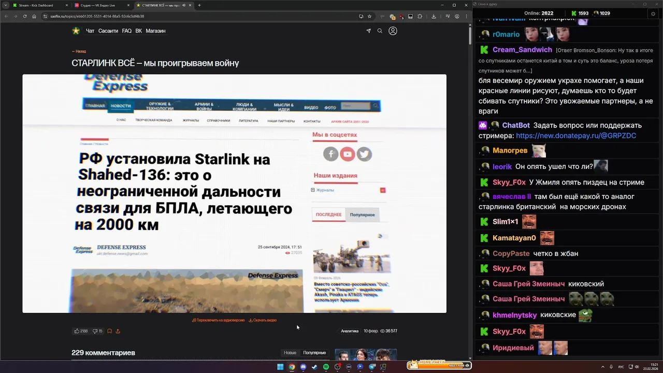663x373 pixels.
Task: Open site search magnifier icon
Action: click(x=380, y=31)
